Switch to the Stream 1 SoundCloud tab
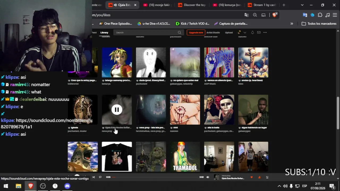This screenshot has height=191, width=340. pyautogui.click(x=262, y=5)
